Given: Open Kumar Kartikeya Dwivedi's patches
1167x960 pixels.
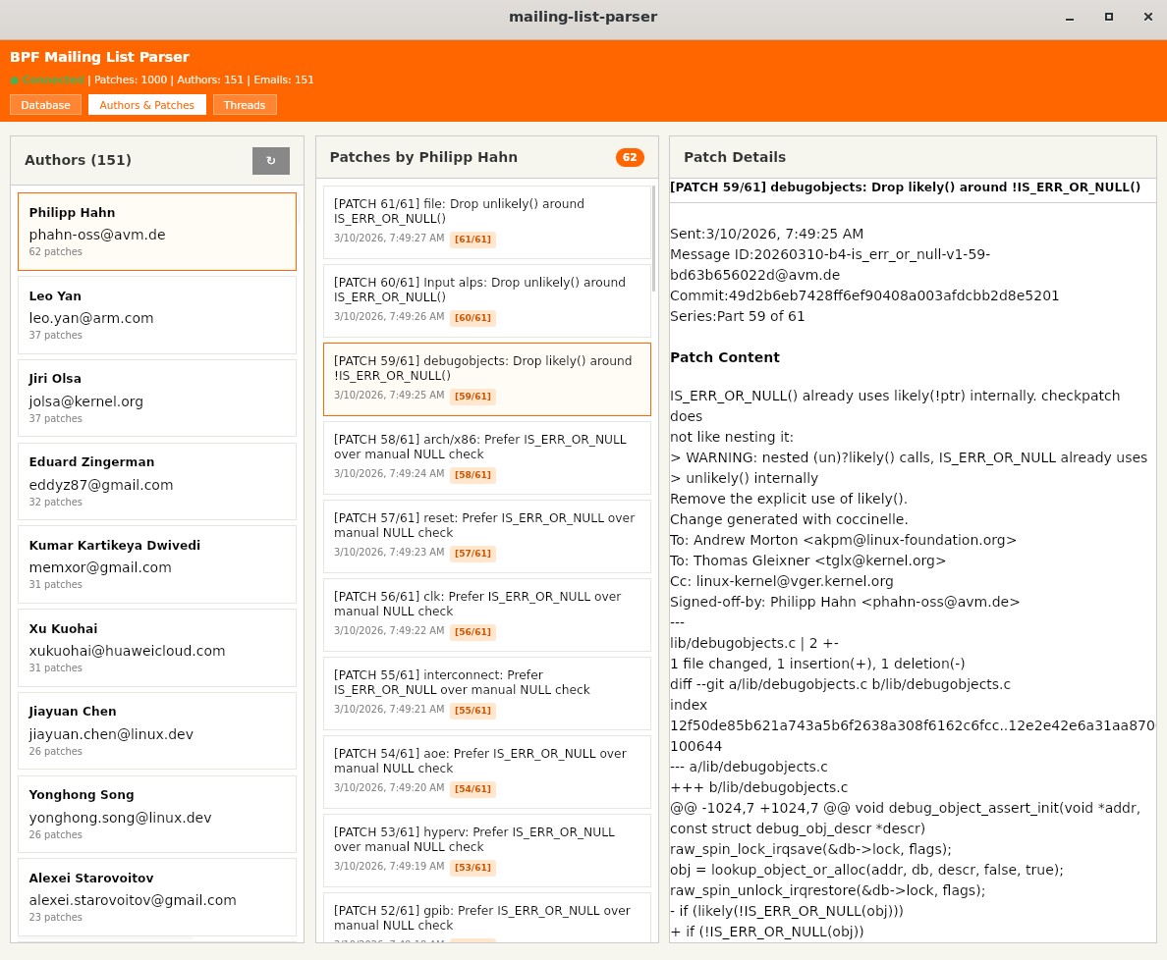Looking at the screenshot, I should (157, 564).
